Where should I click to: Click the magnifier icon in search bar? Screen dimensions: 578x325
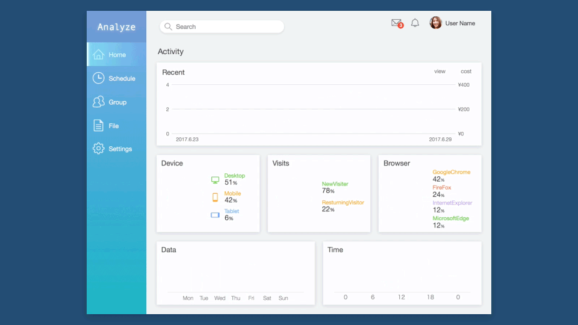(168, 26)
